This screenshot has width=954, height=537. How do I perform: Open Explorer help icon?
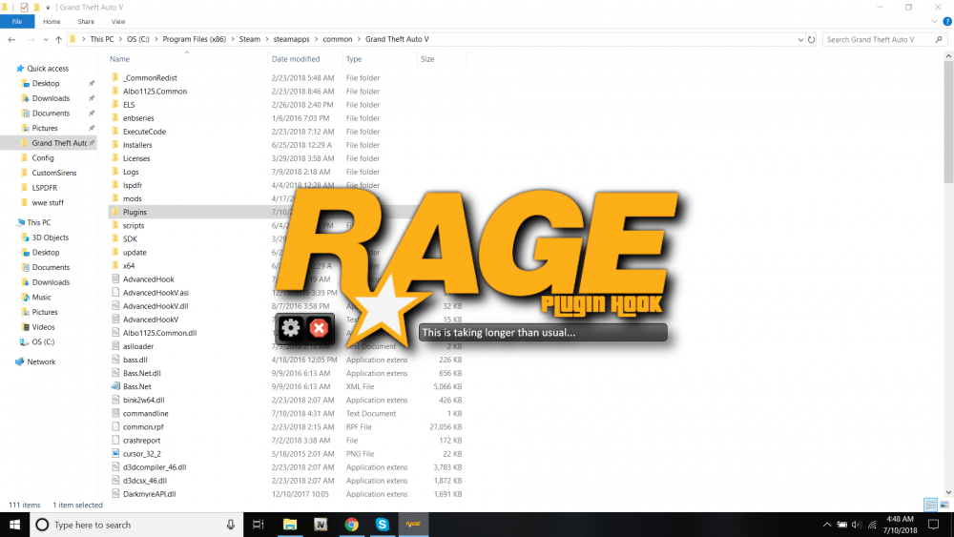(946, 21)
